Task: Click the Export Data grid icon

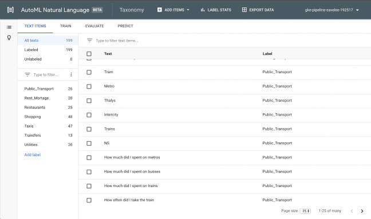Action: tap(244, 10)
